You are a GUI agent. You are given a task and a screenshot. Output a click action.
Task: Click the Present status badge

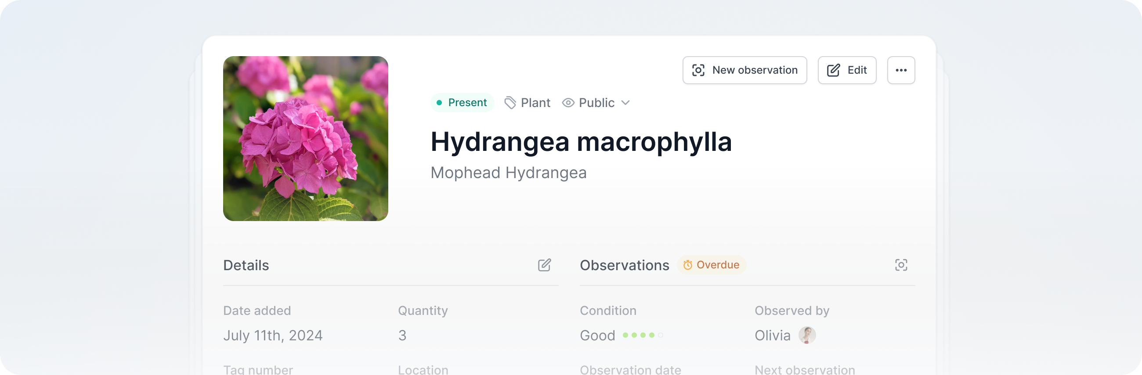[x=463, y=103]
